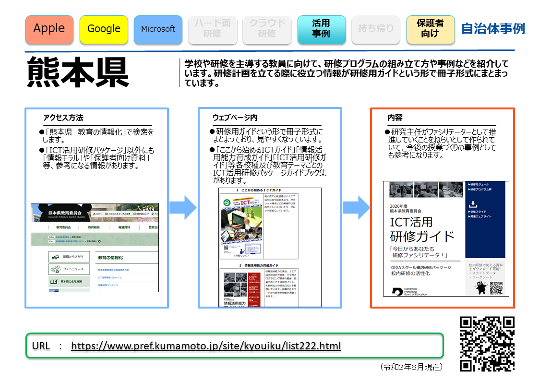Click the フォトニュース icon button
Viewport: 539px width, 381px height.
(x=69, y=269)
